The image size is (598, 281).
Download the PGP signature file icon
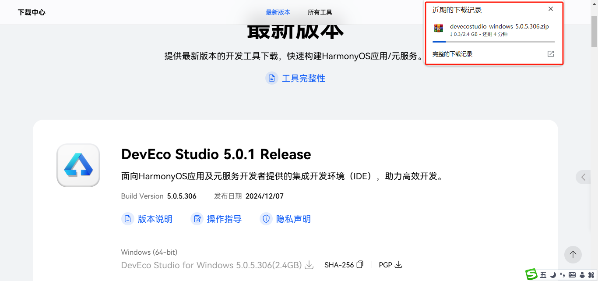click(398, 265)
